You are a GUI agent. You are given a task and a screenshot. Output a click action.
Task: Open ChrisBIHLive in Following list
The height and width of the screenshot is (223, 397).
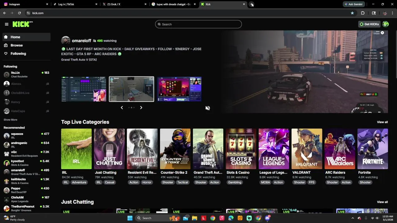[x=26, y=93]
